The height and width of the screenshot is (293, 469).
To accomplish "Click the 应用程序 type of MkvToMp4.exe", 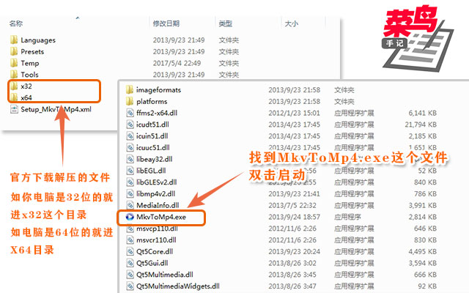I will pyautogui.click(x=347, y=217).
